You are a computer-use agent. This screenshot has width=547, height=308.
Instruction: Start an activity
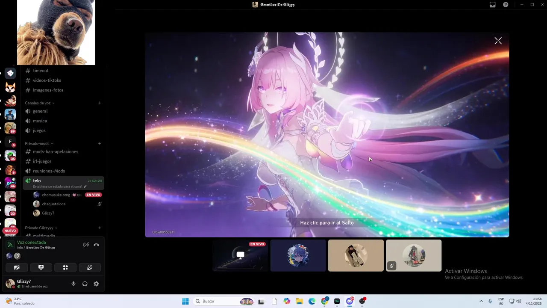coord(65,267)
